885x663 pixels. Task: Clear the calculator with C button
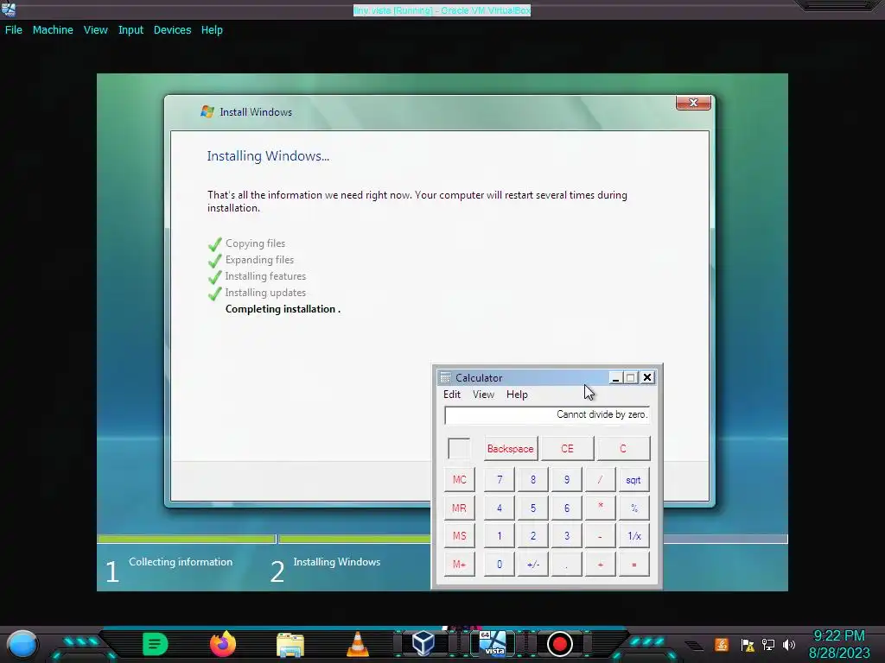pos(623,449)
